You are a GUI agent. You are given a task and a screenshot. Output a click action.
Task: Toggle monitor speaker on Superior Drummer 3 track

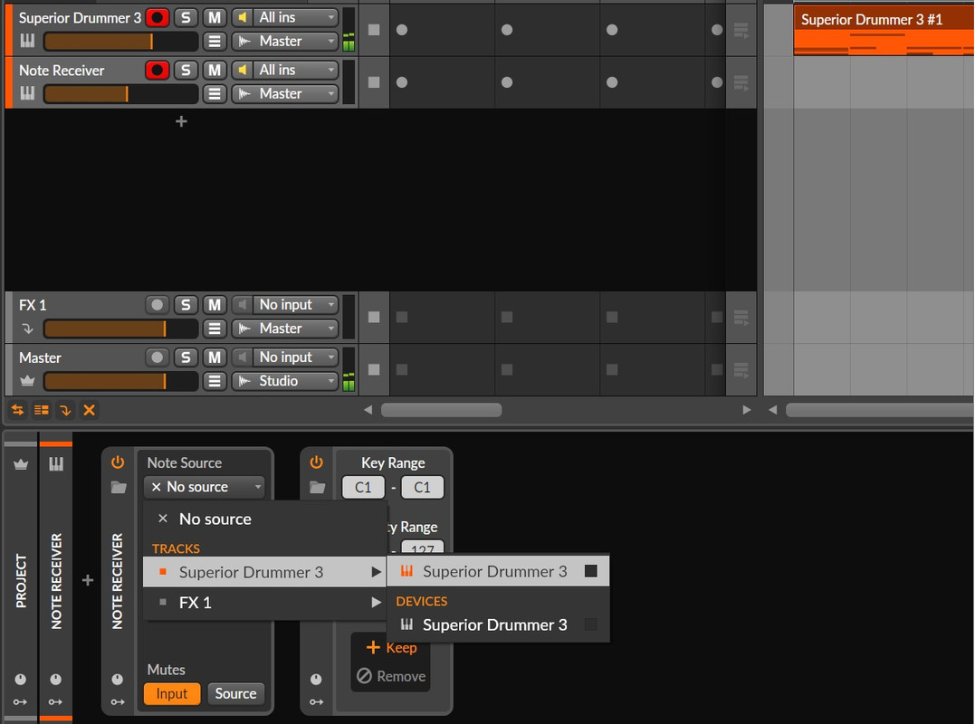click(243, 17)
